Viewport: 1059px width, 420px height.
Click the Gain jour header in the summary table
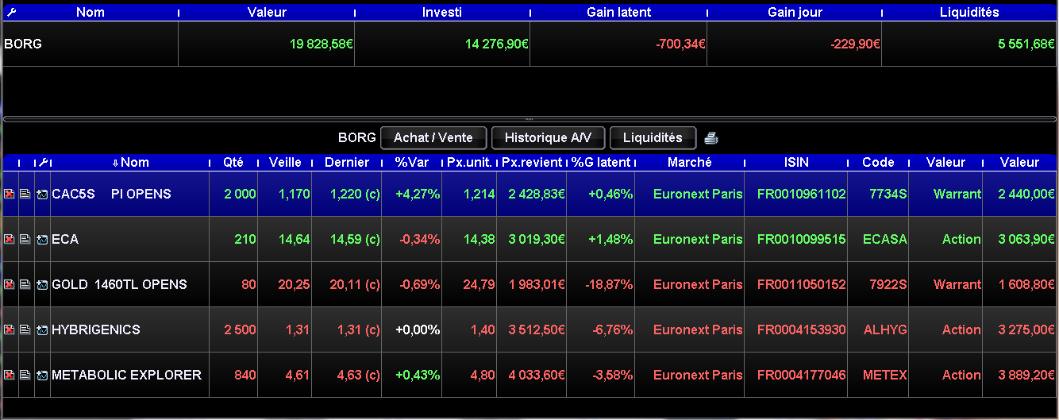click(x=795, y=13)
